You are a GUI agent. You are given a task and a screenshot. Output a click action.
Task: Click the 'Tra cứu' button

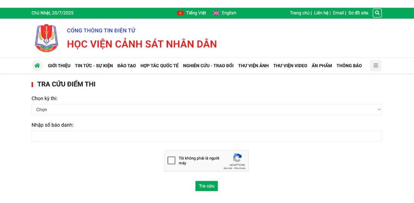click(x=206, y=186)
